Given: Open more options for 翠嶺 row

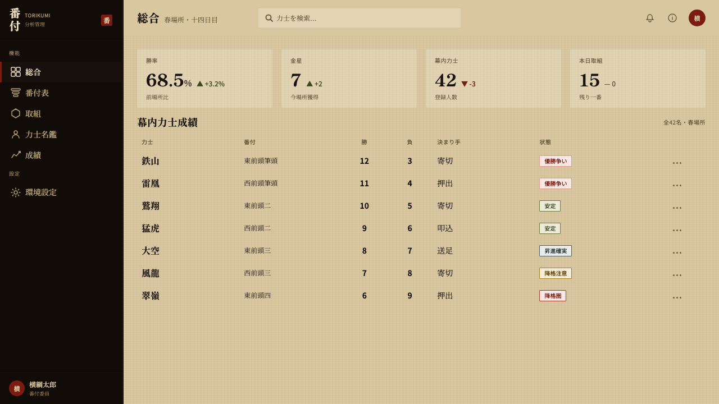Looking at the screenshot, I should [677, 297].
